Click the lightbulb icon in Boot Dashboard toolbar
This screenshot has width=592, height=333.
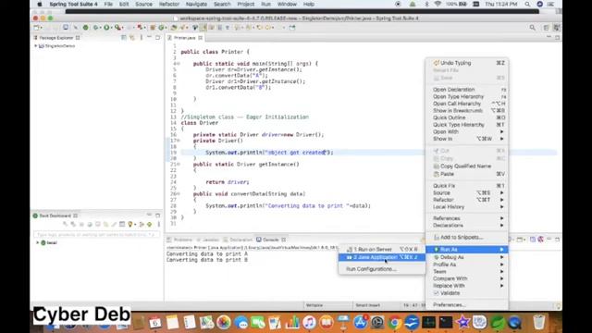[x=130, y=224]
